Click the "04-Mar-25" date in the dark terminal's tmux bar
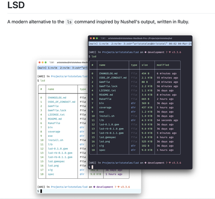 pyautogui.click(x=185, y=44)
